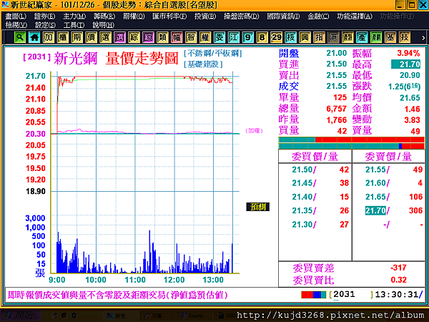The image size is (429, 322).
Task: Open the 國際資訊(I) menu
Action: 283,16
